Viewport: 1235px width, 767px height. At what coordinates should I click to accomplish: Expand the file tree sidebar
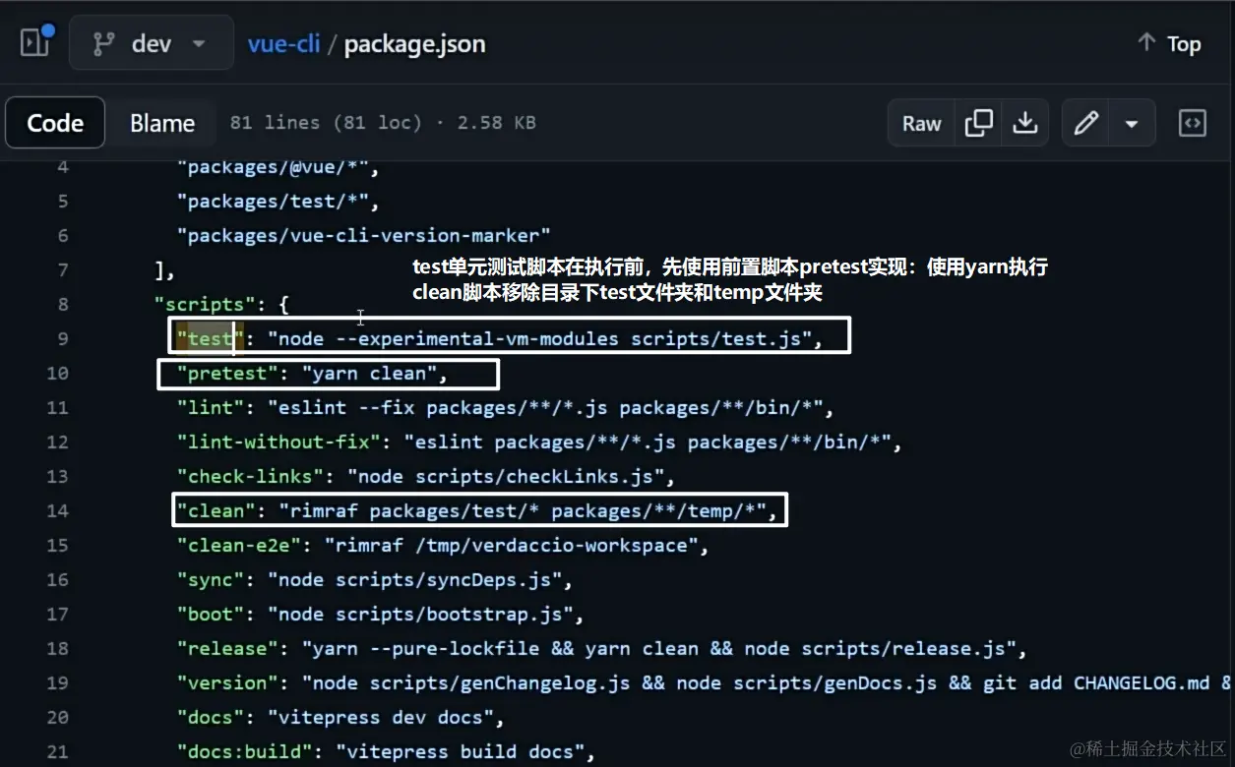(36, 42)
